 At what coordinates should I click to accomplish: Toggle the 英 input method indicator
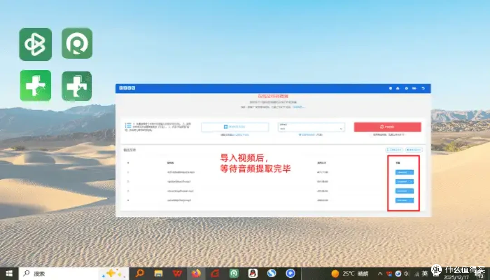424,274
